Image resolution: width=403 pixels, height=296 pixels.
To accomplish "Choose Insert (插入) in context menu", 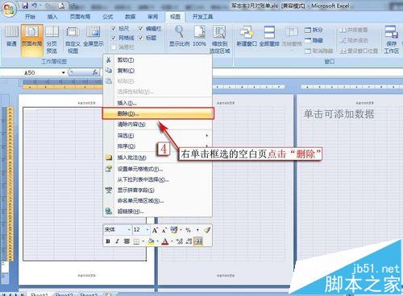I will 158,103.
